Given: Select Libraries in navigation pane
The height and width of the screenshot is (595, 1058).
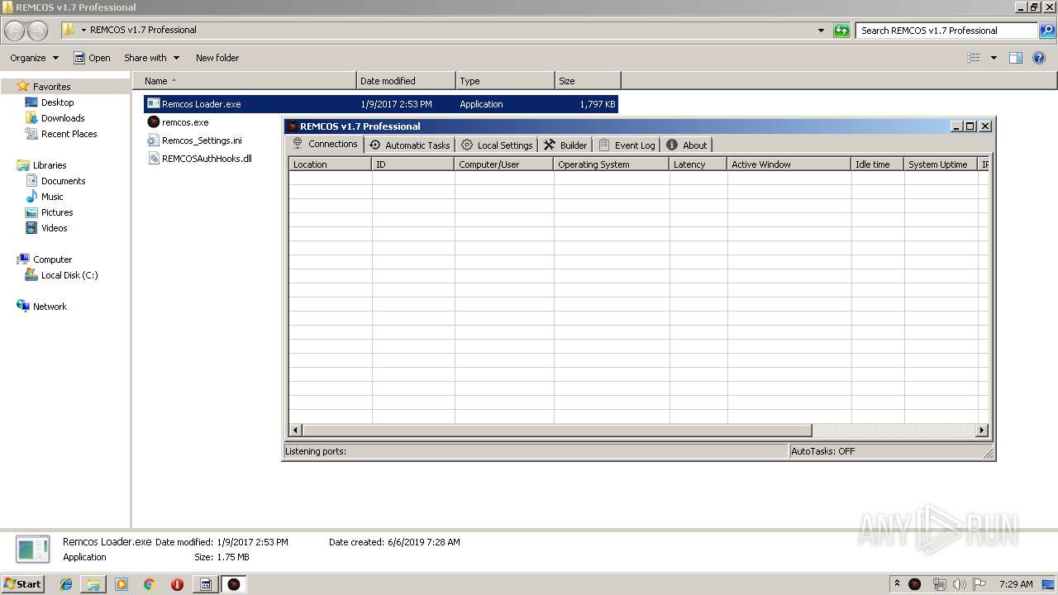Looking at the screenshot, I should coord(49,165).
